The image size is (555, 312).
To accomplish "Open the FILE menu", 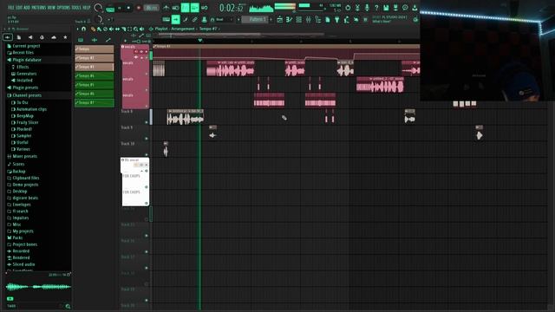I will (10, 8).
